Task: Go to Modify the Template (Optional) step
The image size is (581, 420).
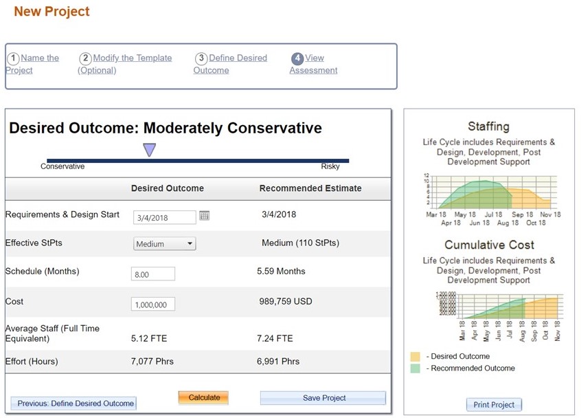Action: click(x=125, y=64)
